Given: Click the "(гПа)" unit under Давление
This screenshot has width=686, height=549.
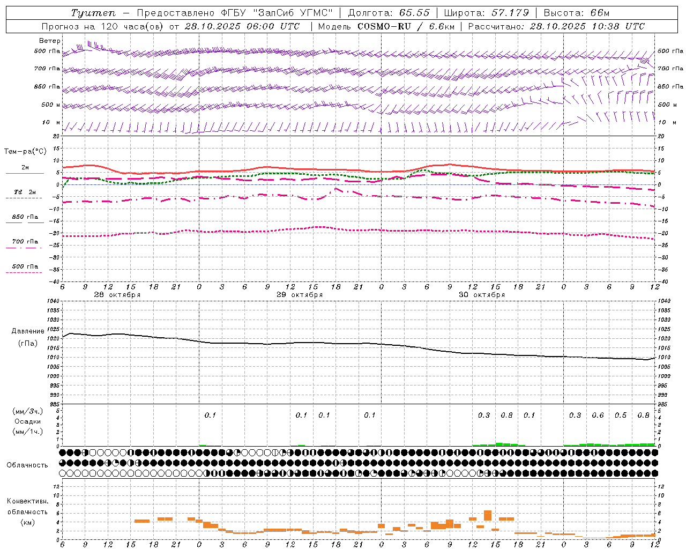Looking at the screenshot, I should click(28, 343).
